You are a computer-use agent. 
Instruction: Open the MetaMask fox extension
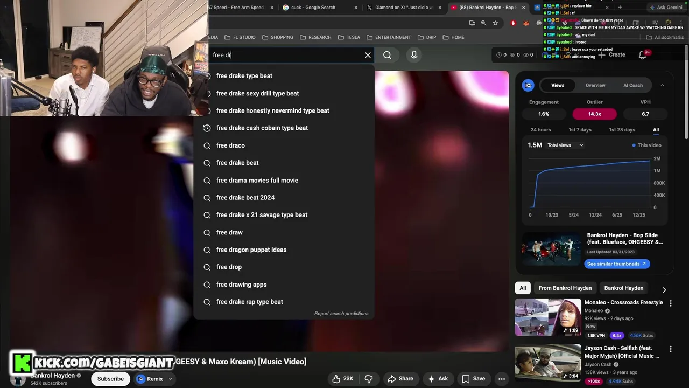[x=525, y=23]
